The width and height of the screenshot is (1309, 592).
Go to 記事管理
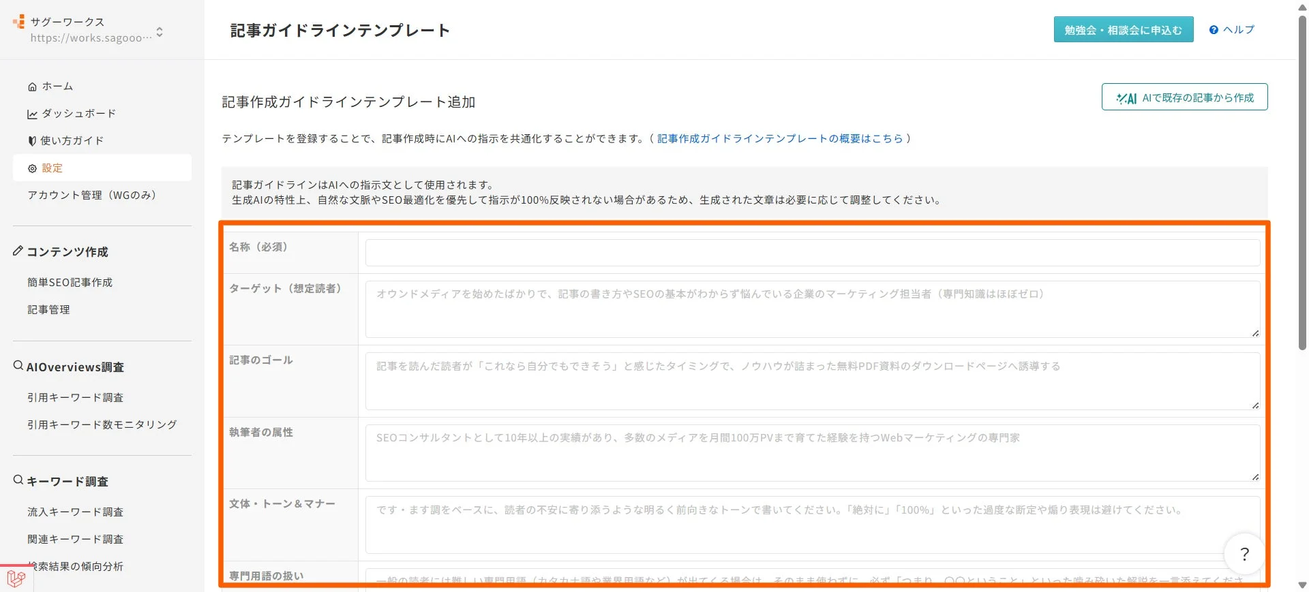[48, 309]
